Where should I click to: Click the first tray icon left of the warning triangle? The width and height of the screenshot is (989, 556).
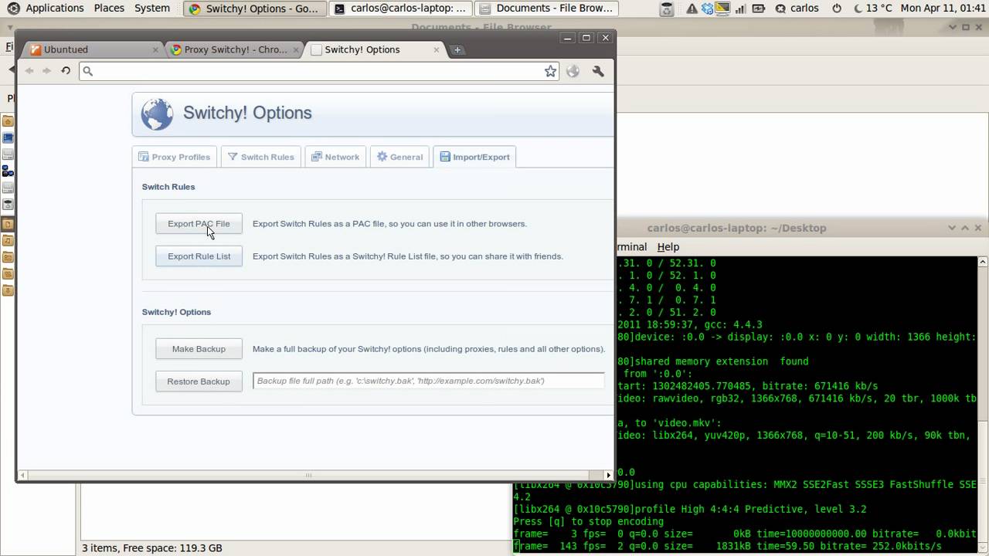pyautogui.click(x=667, y=8)
